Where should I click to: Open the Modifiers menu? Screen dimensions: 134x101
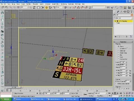pyautogui.click(x=29, y=4)
